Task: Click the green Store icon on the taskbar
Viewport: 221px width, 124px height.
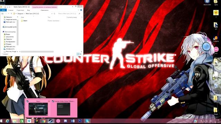Action: coord(22,121)
